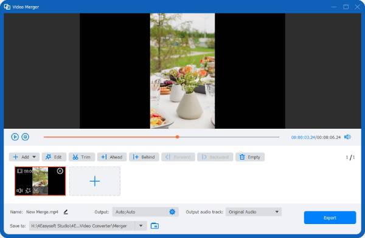This screenshot has height=238, width=365.
Task: Empty the clip list
Action: pyautogui.click(x=250, y=157)
